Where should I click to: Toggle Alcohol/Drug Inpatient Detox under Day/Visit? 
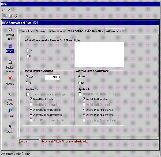tap(84, 110)
